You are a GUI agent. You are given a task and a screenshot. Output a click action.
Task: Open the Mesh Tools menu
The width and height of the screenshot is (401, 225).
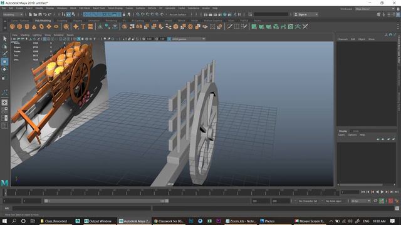(99, 8)
